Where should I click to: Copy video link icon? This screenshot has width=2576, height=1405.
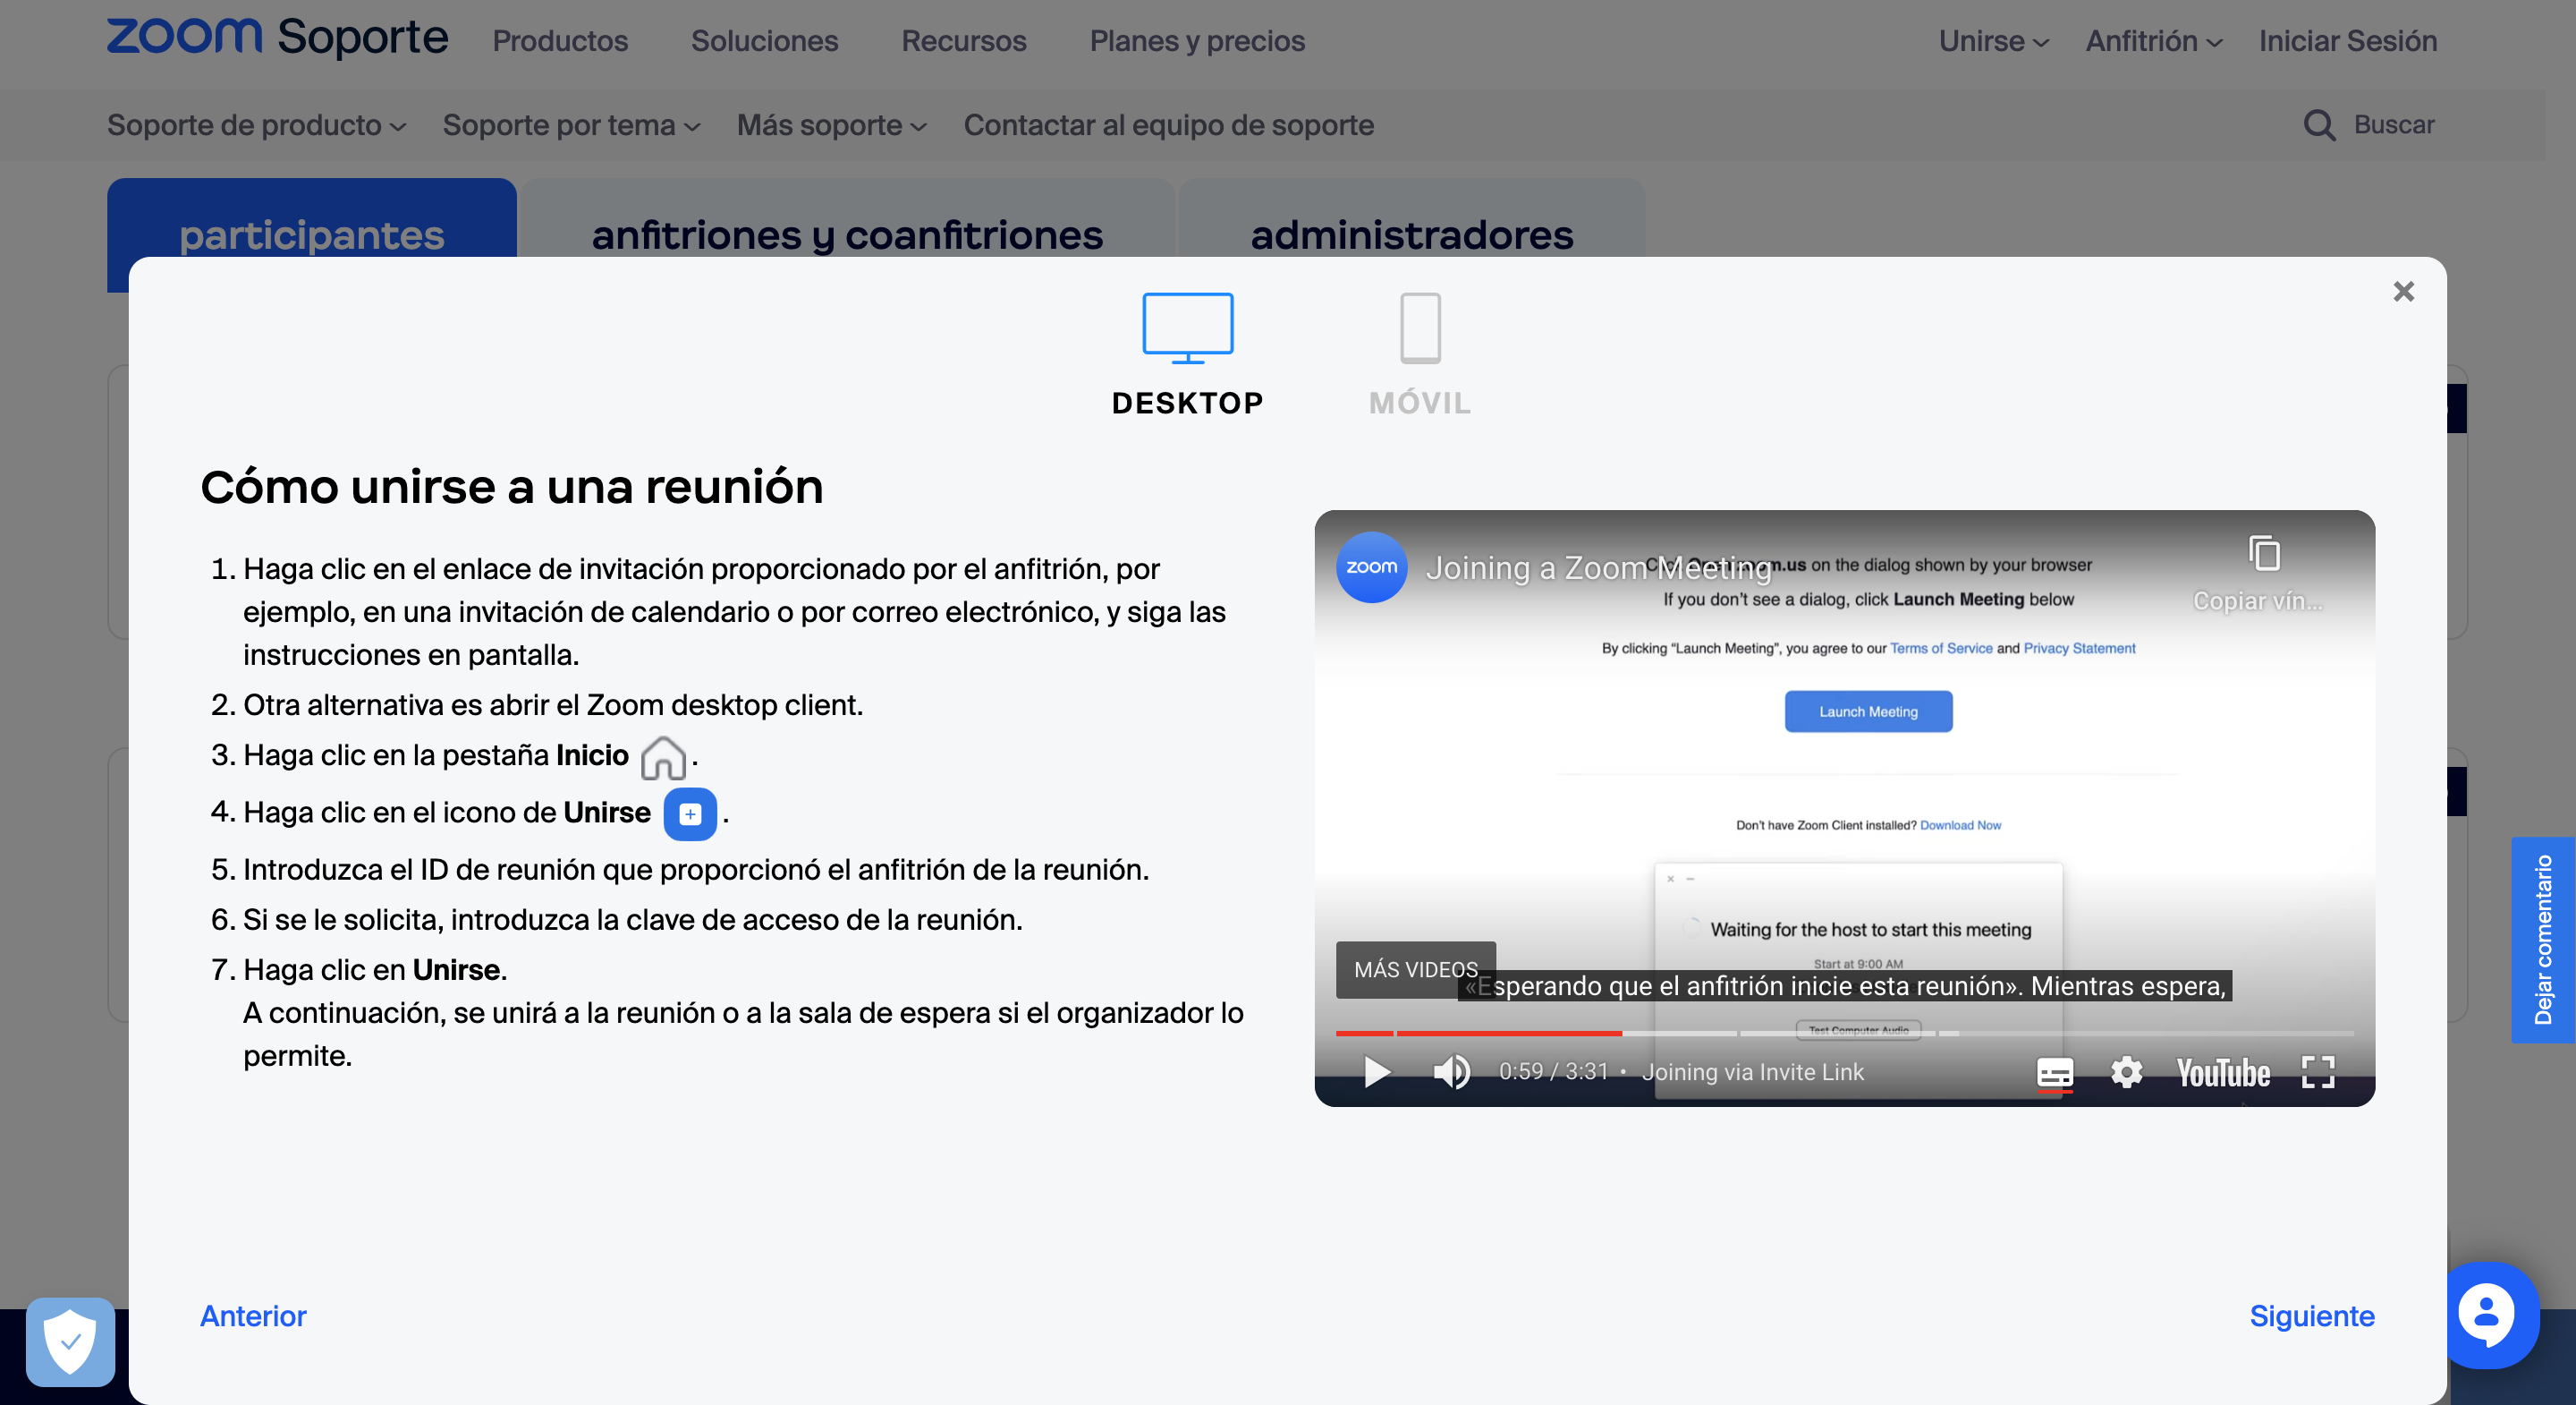click(x=2263, y=553)
